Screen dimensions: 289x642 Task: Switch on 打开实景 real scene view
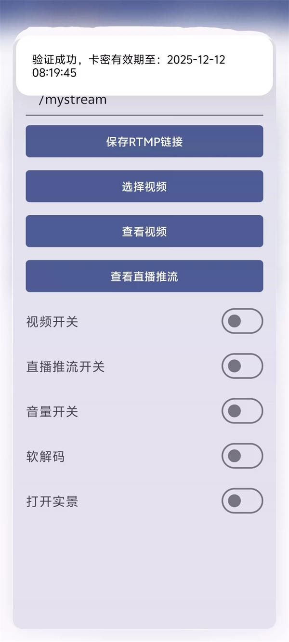[x=242, y=501]
